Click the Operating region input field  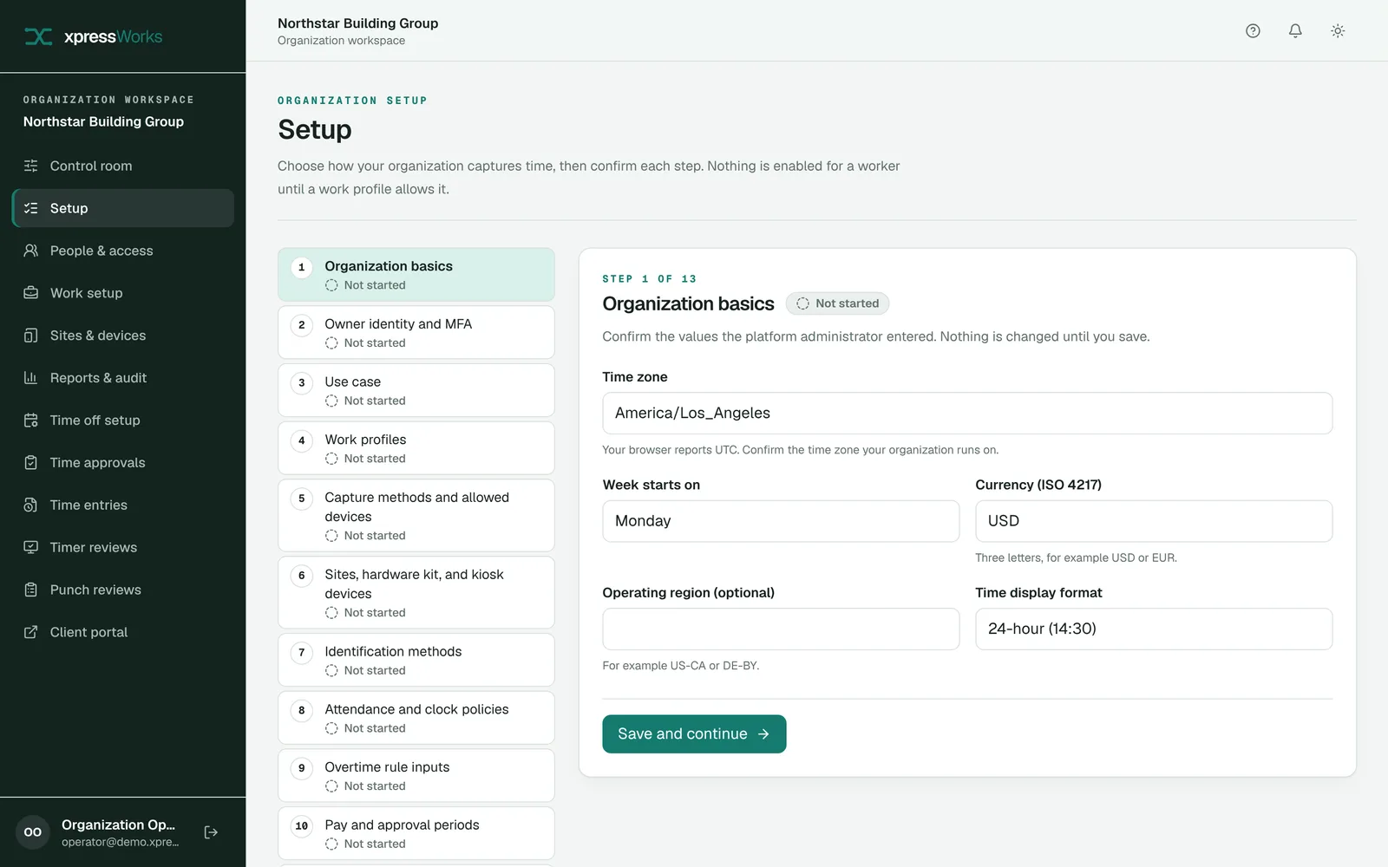781,629
